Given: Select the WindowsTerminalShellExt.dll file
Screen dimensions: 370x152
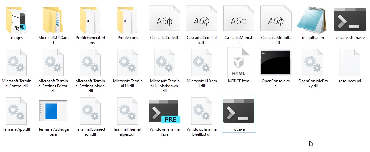Looking at the screenshot, I should [202, 111].
